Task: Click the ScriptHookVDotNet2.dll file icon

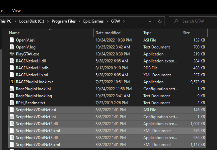Action: coord(12,124)
